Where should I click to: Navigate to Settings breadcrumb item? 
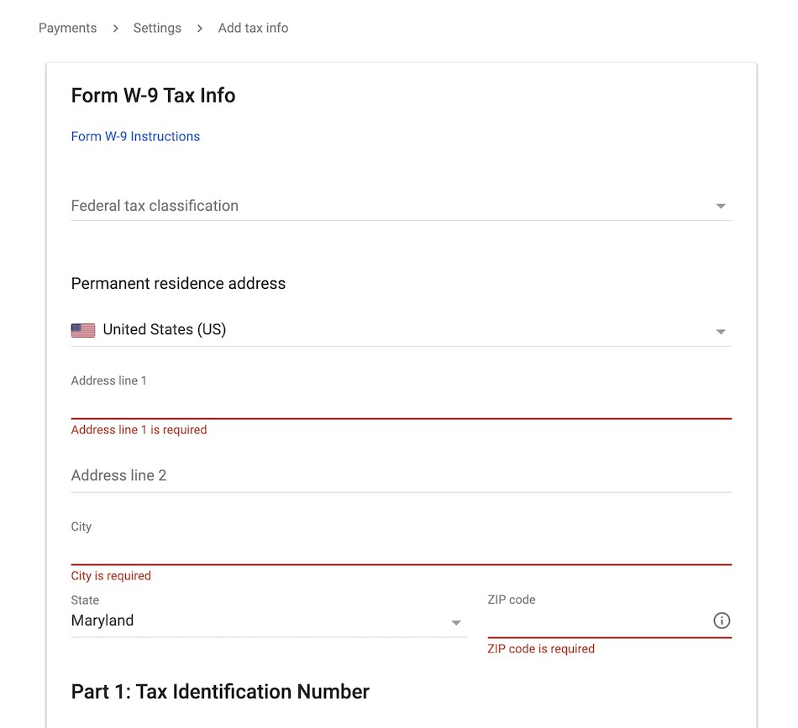(157, 28)
